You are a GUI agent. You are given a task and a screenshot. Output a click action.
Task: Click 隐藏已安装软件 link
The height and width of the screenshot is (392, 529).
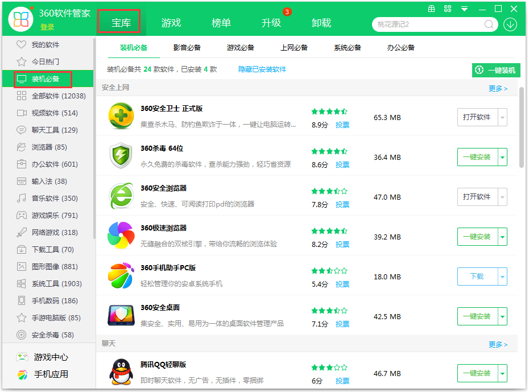262,69
